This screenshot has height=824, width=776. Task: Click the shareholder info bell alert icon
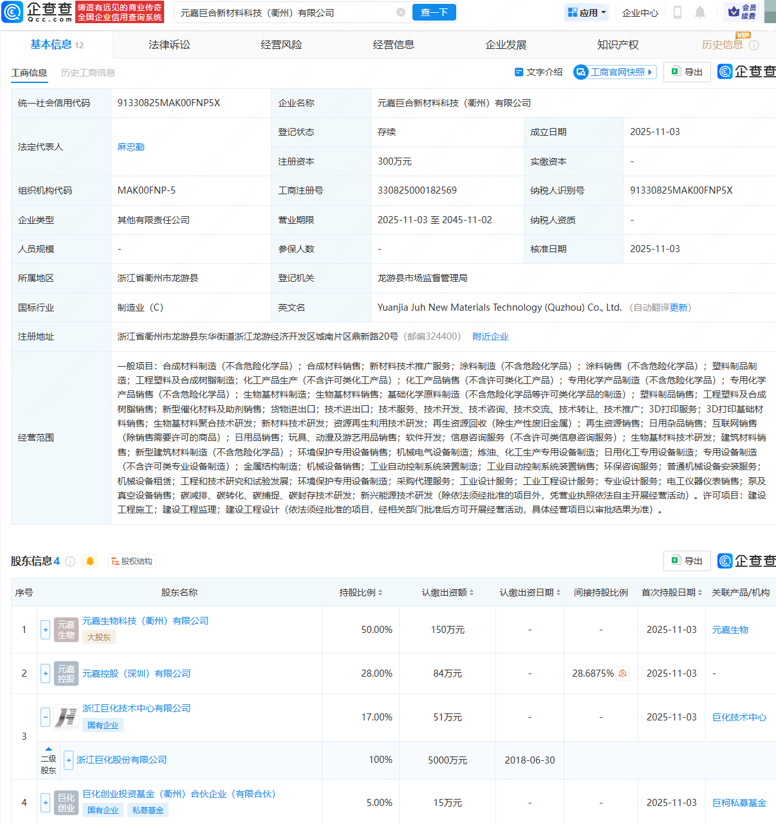(x=90, y=562)
